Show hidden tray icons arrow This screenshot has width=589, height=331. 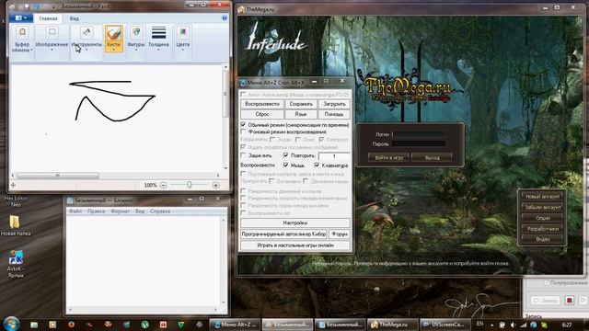(x=491, y=325)
